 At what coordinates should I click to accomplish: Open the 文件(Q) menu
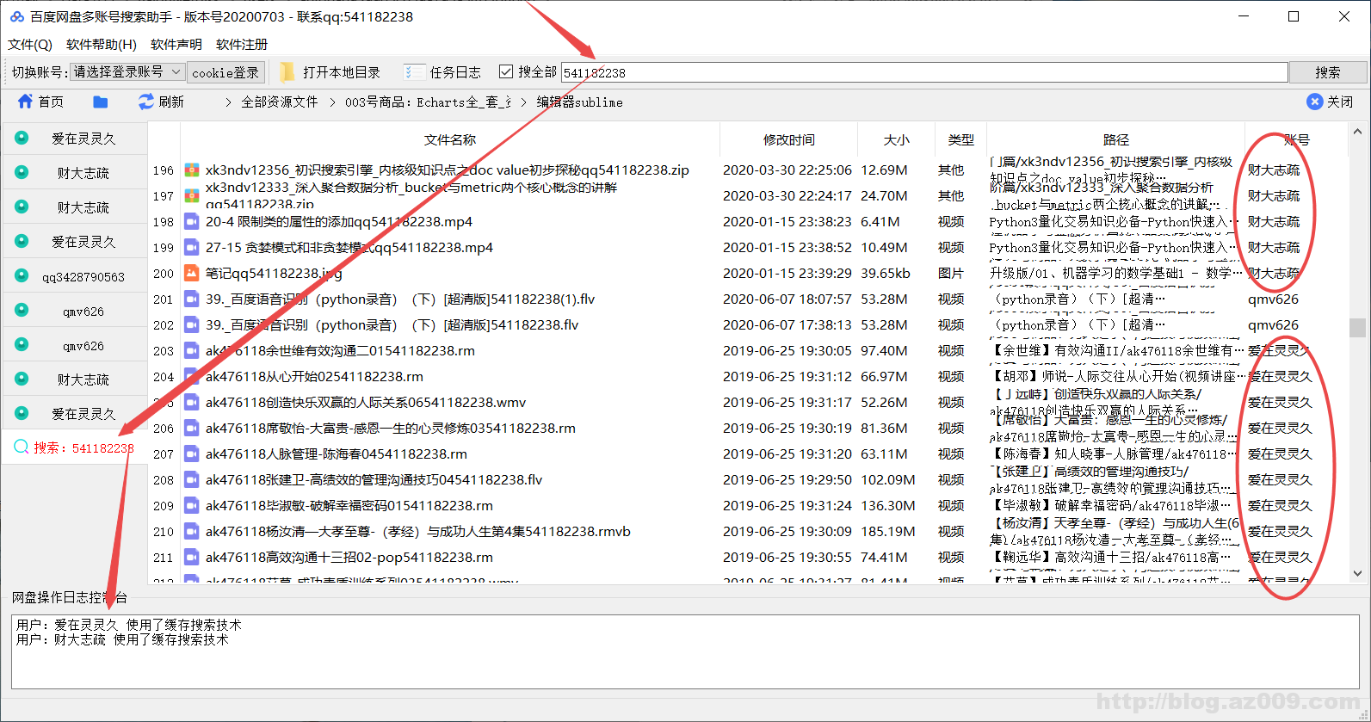(30, 44)
